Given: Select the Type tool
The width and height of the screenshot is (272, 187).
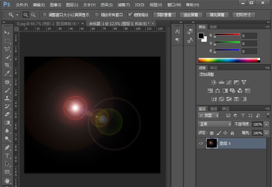Looking at the screenshot, I should point(7,156).
